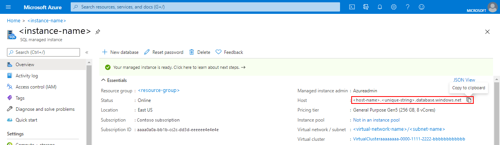Click the Tags label icon in the sidebar
Screen dimensions: 500x145
pos(10,98)
